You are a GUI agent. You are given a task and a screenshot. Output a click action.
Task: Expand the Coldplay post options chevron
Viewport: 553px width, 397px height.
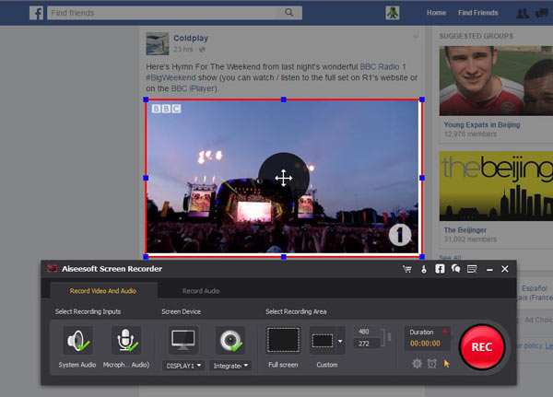pos(416,36)
